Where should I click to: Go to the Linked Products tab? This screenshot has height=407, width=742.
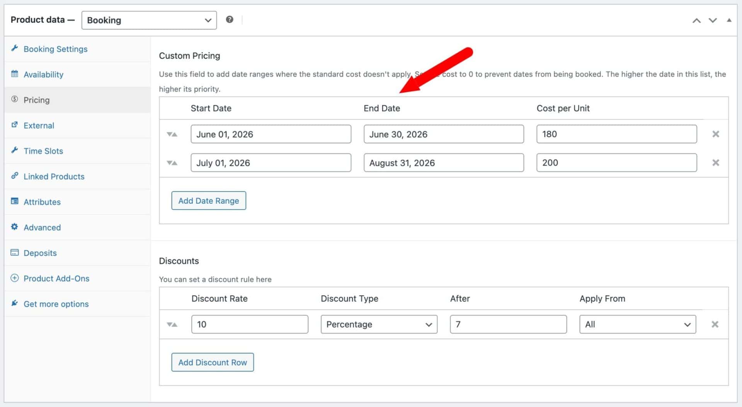coord(77,176)
